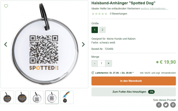
Task: Click the quantity input field
Action: click(101, 63)
